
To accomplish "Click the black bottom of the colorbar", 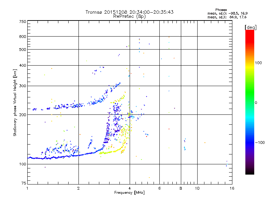I will click(x=250, y=172).
